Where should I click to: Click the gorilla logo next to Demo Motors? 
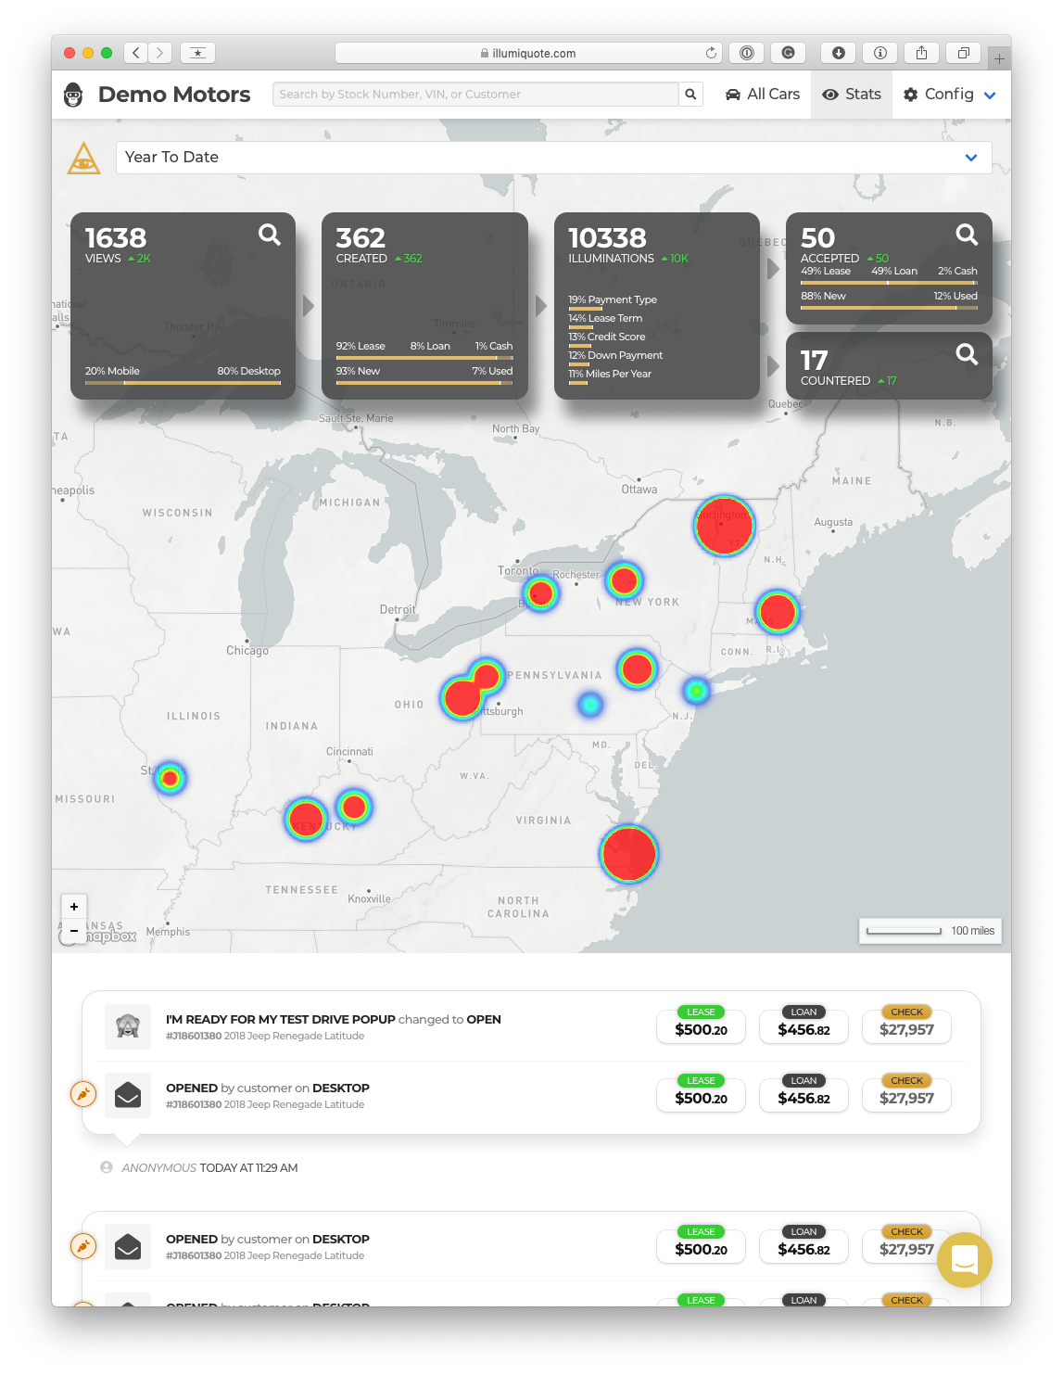coord(73,95)
